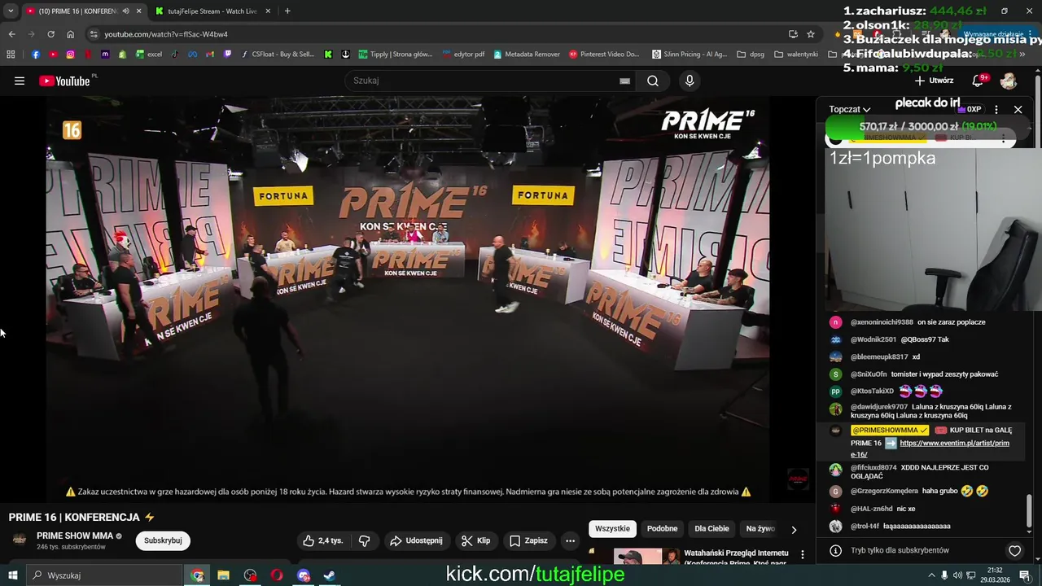Screen dimensions: 1042x586
Task: Open the on-screen keyboard in search box
Action: 624,81
